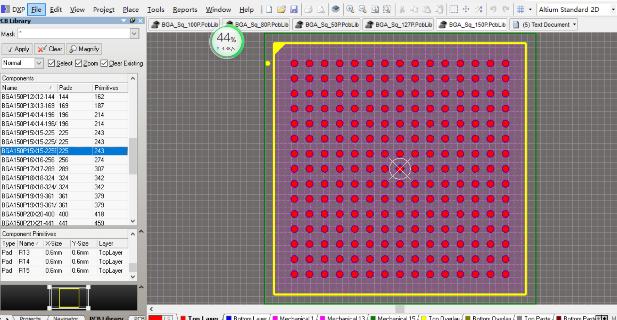Click the print icon

click(x=308, y=9)
